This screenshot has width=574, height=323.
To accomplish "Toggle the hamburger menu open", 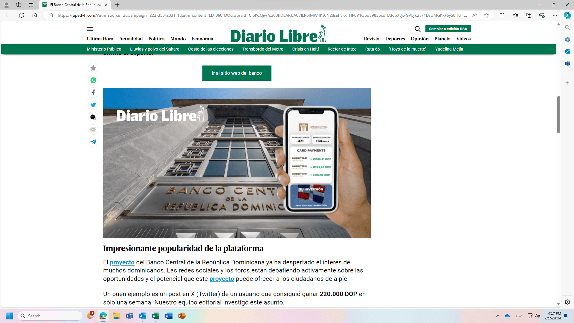I will tap(90, 29).
